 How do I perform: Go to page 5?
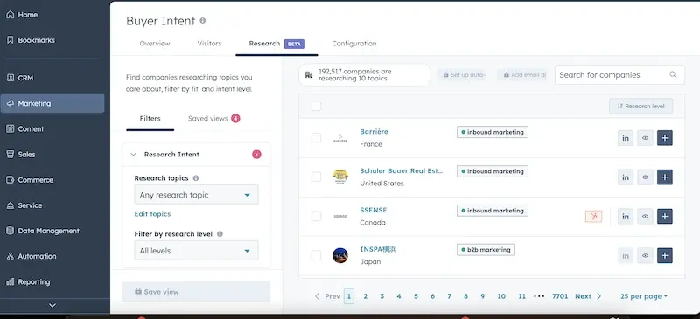pos(416,296)
